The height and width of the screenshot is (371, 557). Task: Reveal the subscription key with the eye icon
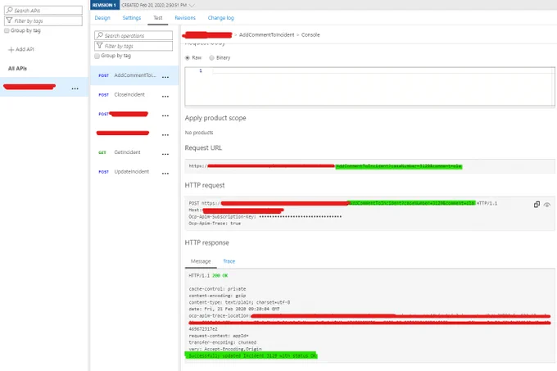[x=547, y=205]
